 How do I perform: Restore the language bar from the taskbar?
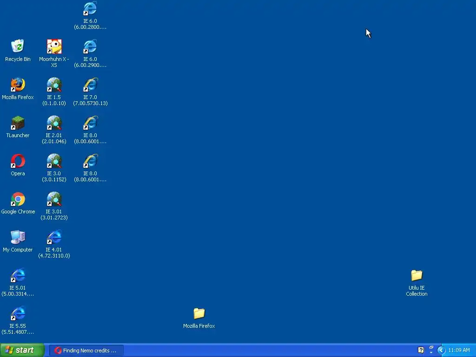[431, 348]
